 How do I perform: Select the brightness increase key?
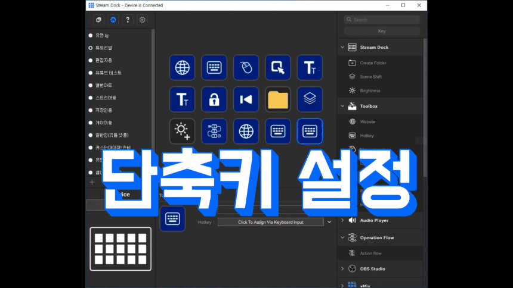pyautogui.click(x=182, y=131)
